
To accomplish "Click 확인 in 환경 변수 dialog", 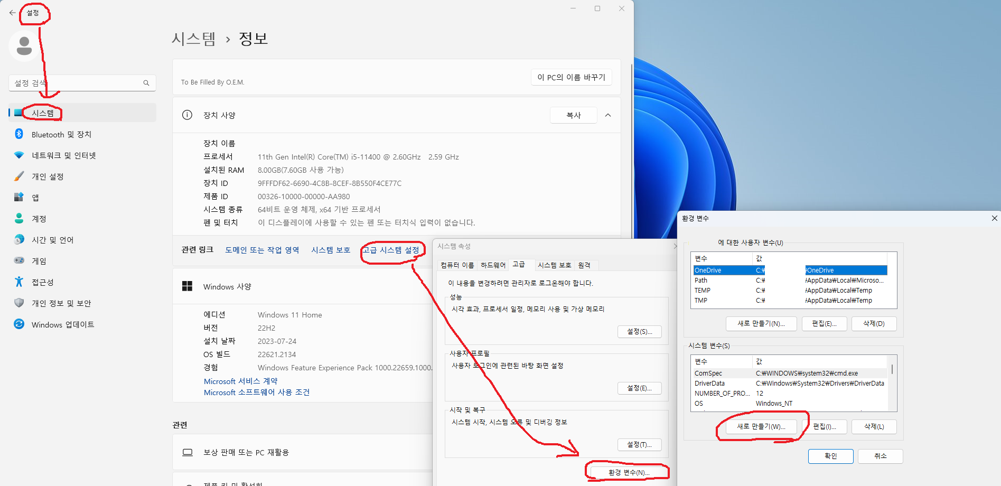I will click(x=831, y=456).
